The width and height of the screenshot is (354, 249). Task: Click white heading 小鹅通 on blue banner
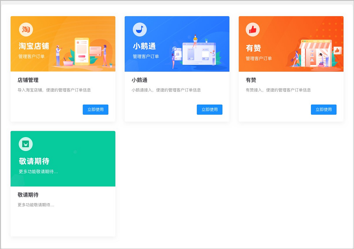[144, 46]
